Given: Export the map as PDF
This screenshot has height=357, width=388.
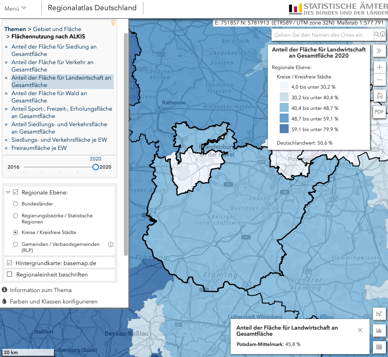Looking at the screenshot, I should 379,112.
